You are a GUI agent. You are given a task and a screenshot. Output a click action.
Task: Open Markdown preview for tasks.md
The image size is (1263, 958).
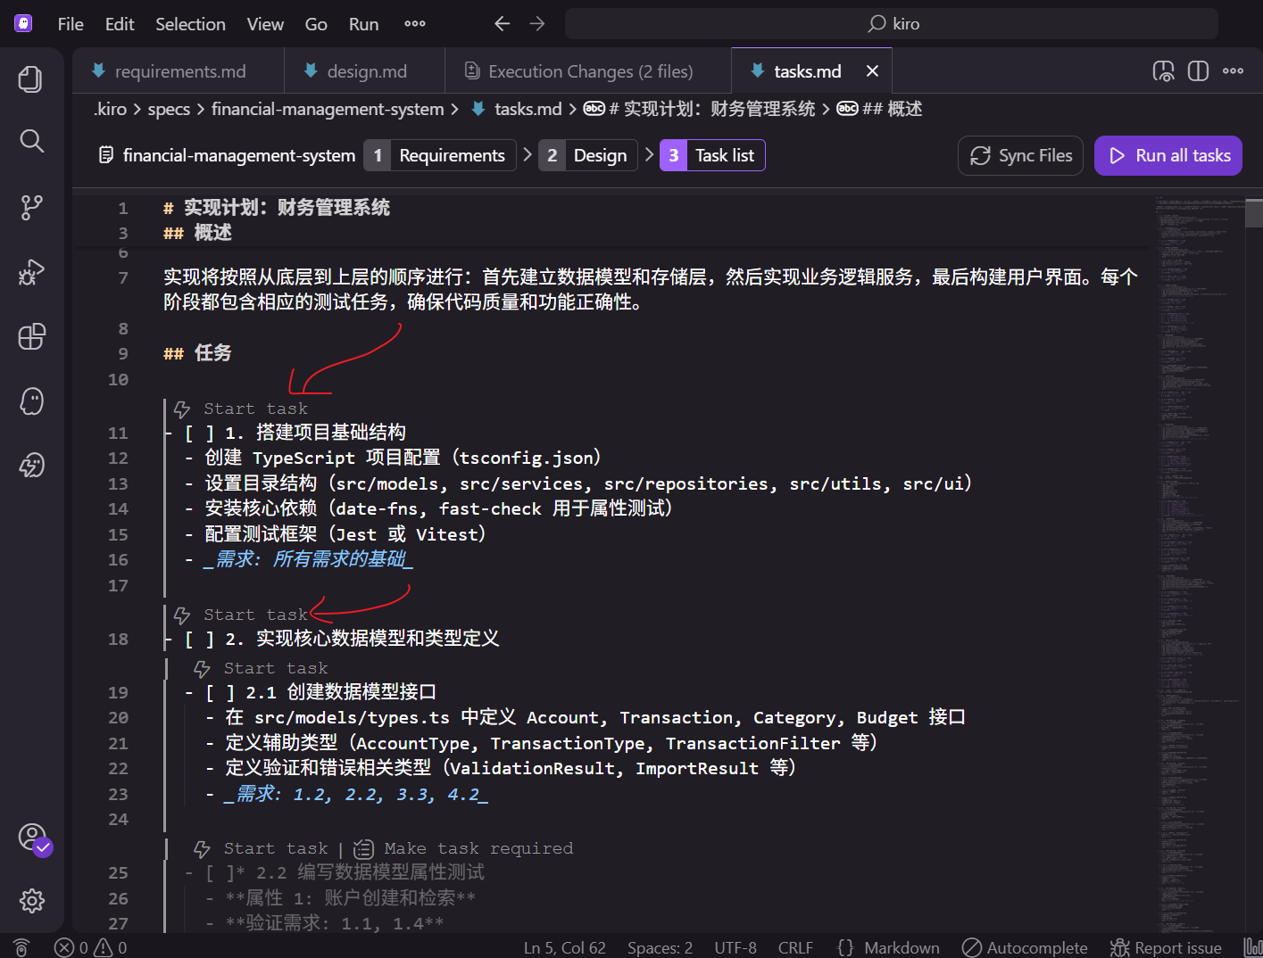click(1163, 70)
